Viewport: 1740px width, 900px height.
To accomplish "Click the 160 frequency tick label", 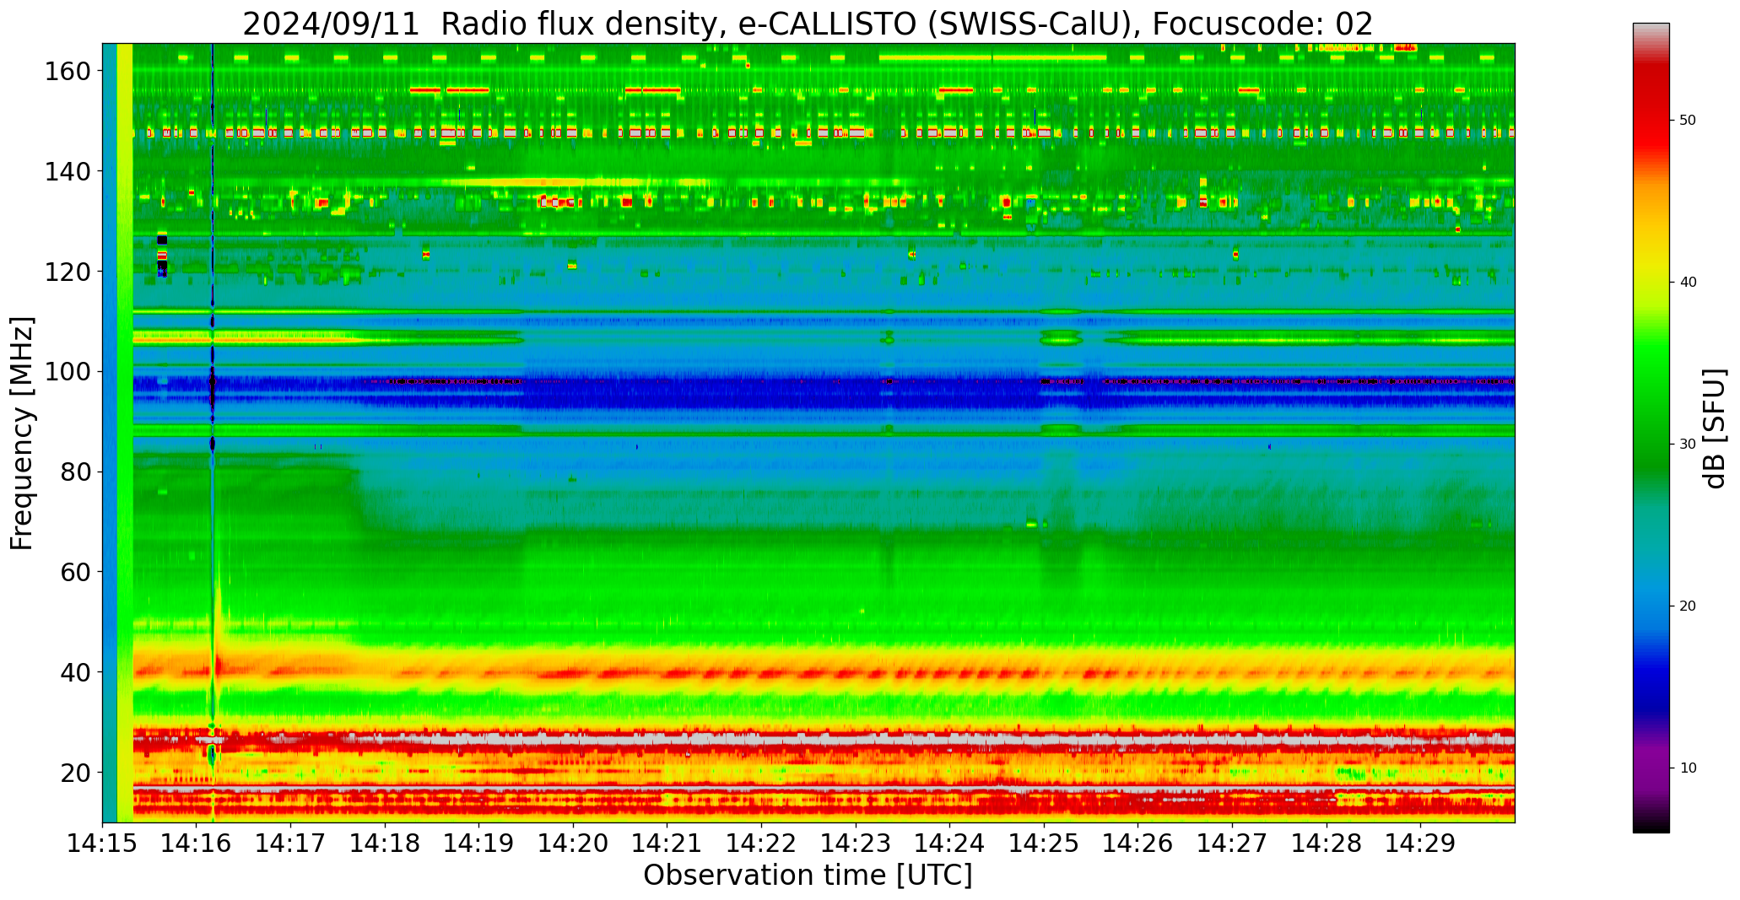I will (68, 72).
